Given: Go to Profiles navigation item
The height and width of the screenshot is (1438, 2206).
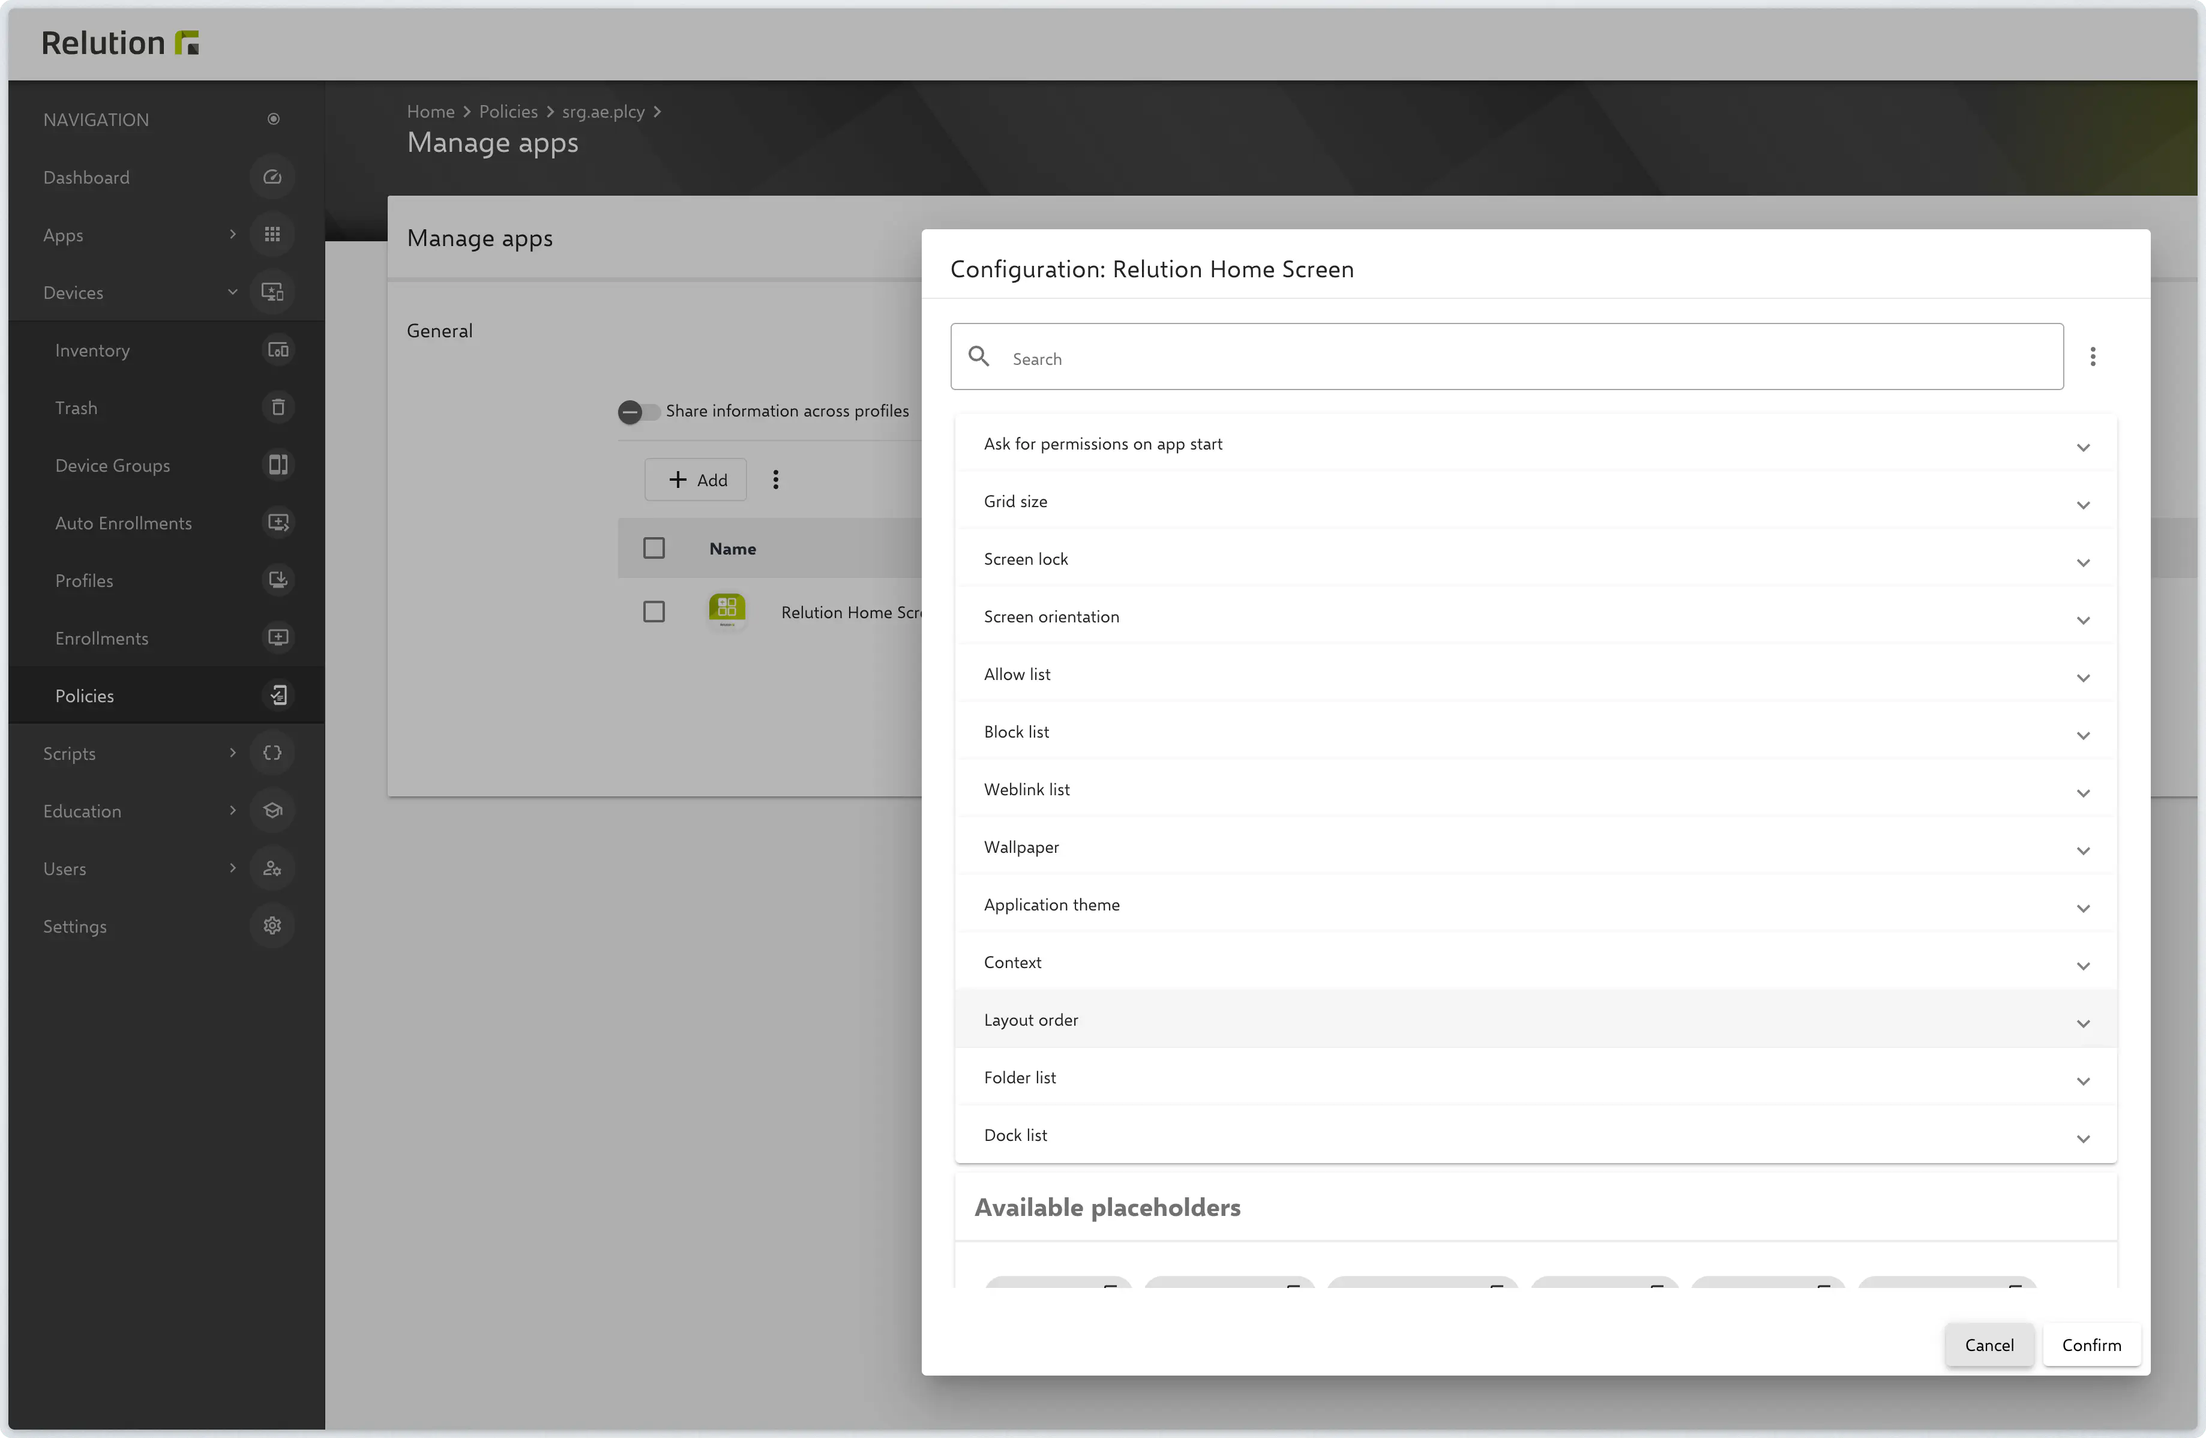Looking at the screenshot, I should (x=83, y=580).
